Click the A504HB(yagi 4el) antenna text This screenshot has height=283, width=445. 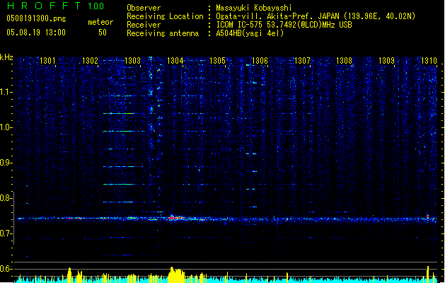tap(250, 33)
